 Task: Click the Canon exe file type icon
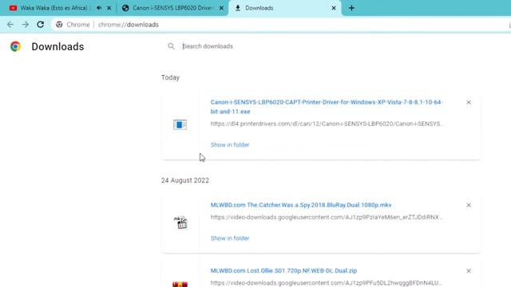tap(180, 124)
